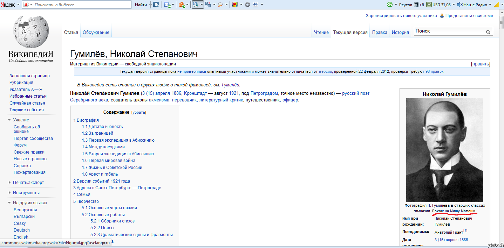Switch to the 'Обсуждение' tab

[96, 33]
